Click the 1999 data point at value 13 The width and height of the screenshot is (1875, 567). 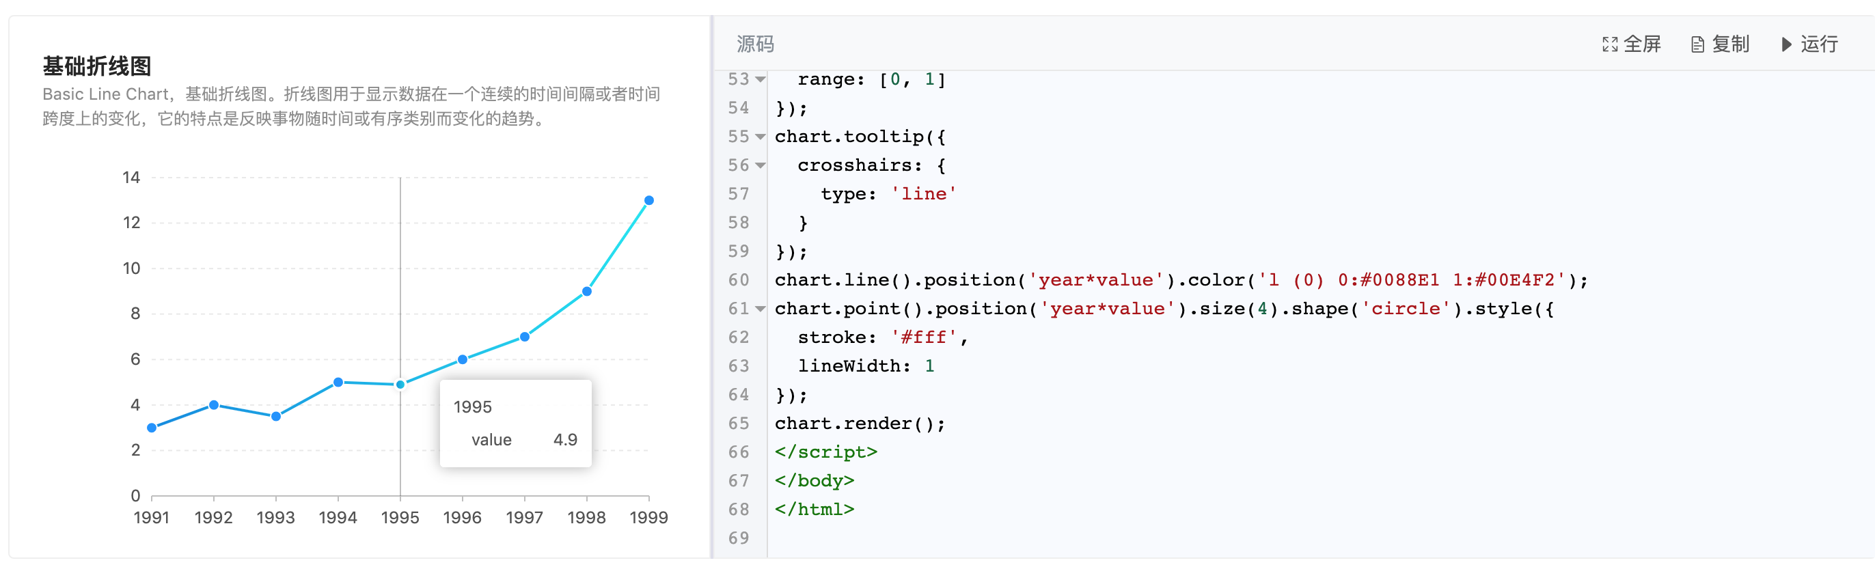tap(648, 199)
